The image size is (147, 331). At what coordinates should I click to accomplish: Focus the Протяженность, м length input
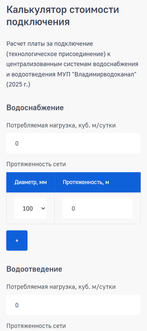98,208
